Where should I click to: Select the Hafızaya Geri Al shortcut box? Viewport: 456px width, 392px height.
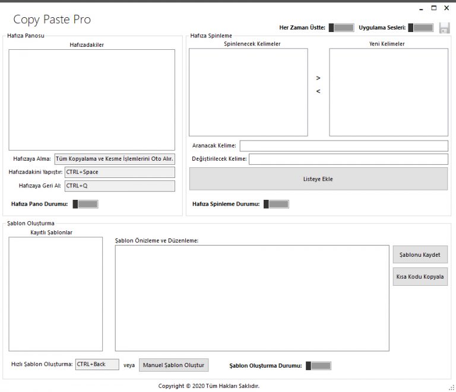pyautogui.click(x=119, y=186)
